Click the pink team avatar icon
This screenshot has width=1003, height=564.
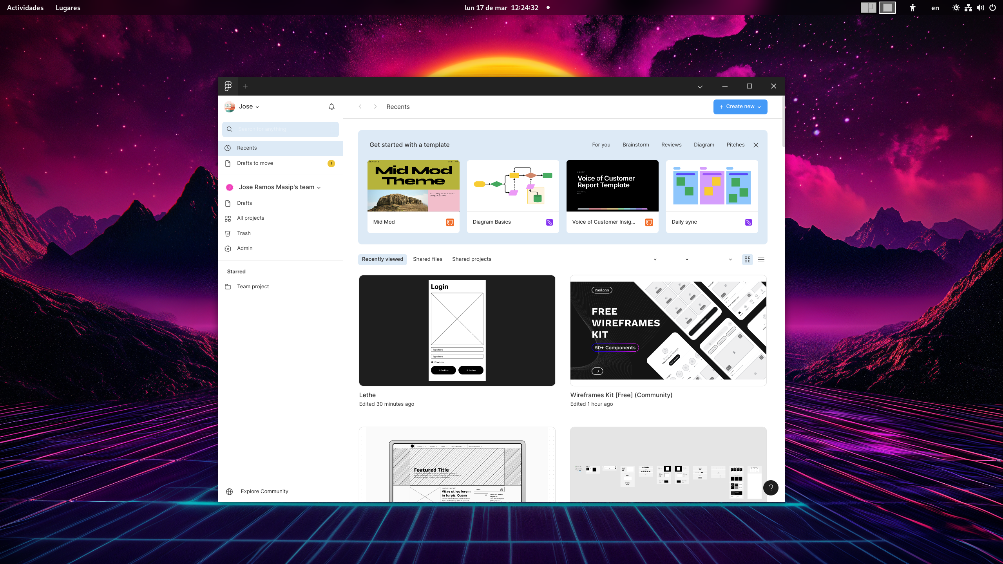tap(230, 187)
